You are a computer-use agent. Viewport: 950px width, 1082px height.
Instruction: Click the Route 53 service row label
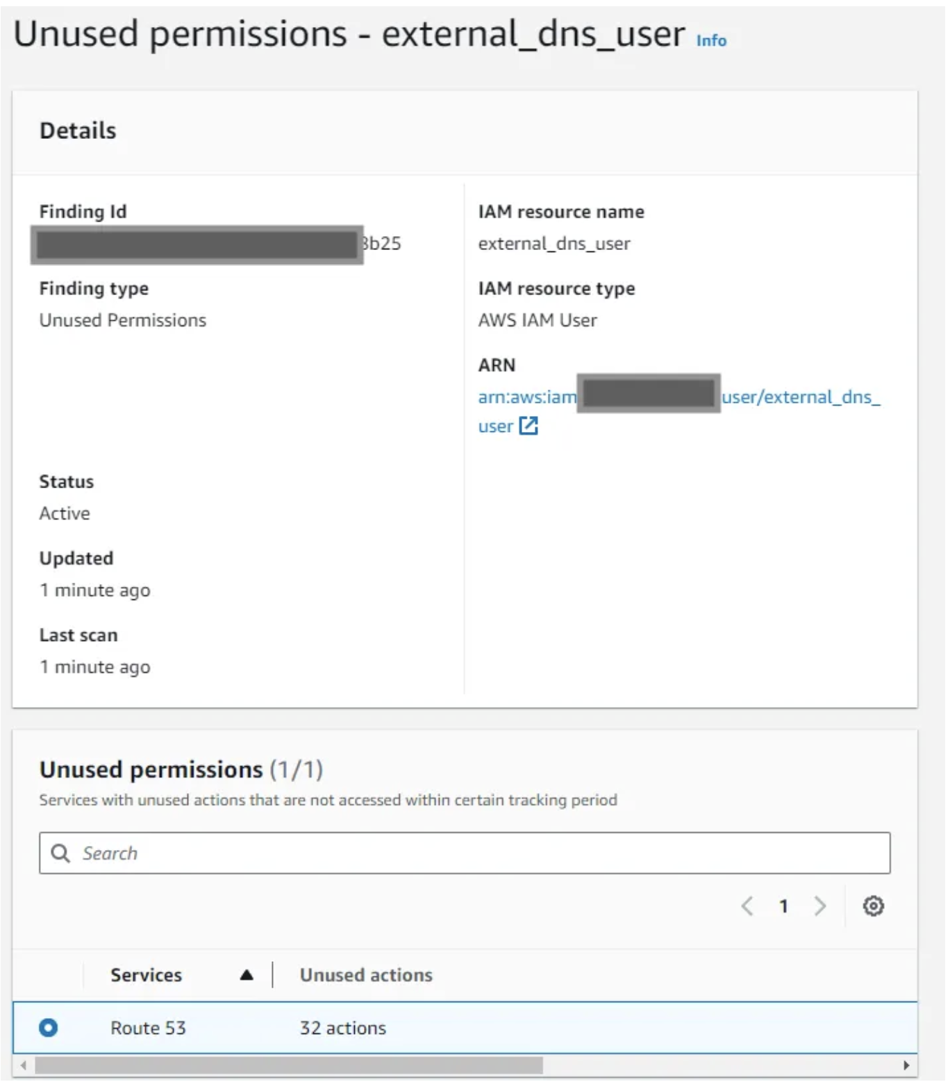pos(148,1028)
